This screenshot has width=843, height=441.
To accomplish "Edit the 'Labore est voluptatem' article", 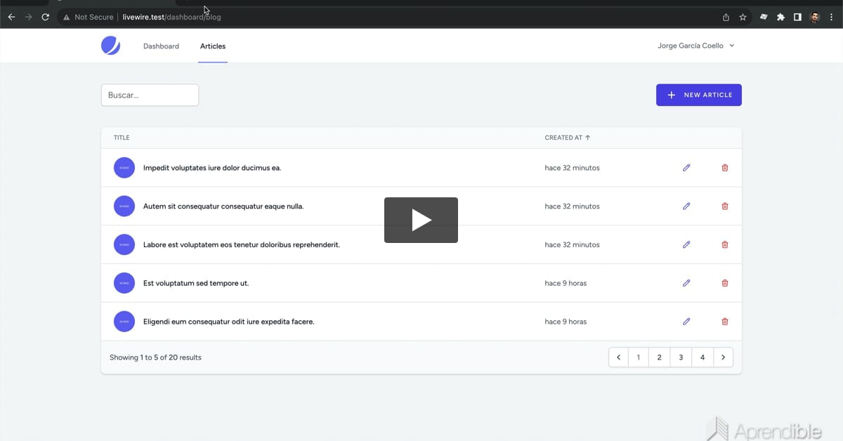I will coord(686,244).
